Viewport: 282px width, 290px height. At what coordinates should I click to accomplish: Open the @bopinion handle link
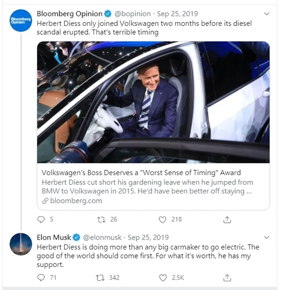(x=133, y=14)
